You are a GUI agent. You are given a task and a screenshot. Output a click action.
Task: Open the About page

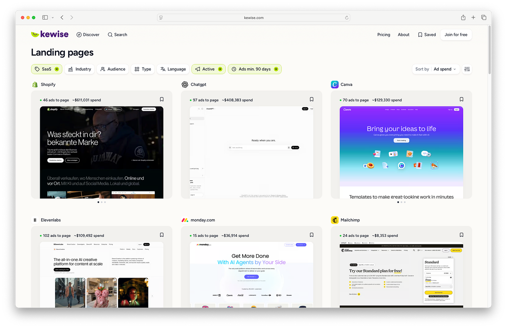pos(403,35)
